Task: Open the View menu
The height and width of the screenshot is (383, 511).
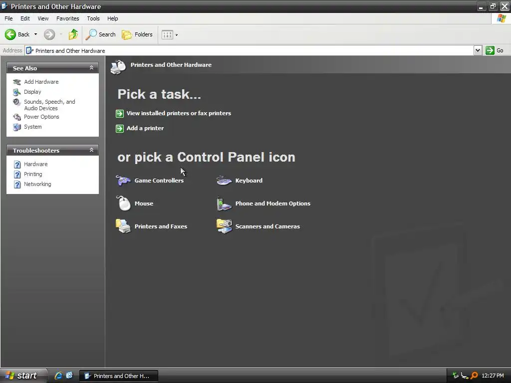Action: click(43, 18)
